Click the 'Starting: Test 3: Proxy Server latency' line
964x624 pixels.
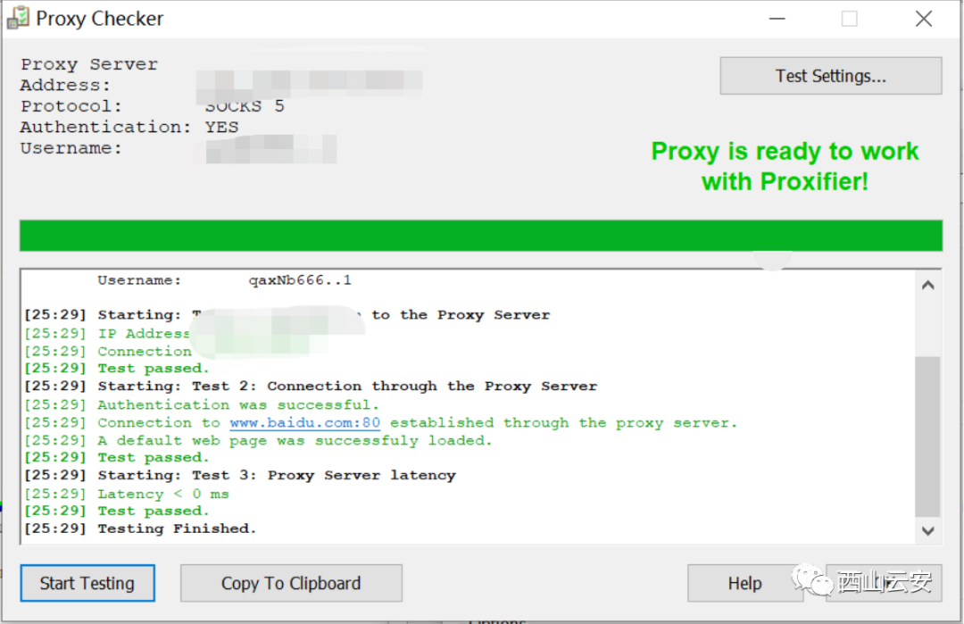pyautogui.click(x=240, y=476)
